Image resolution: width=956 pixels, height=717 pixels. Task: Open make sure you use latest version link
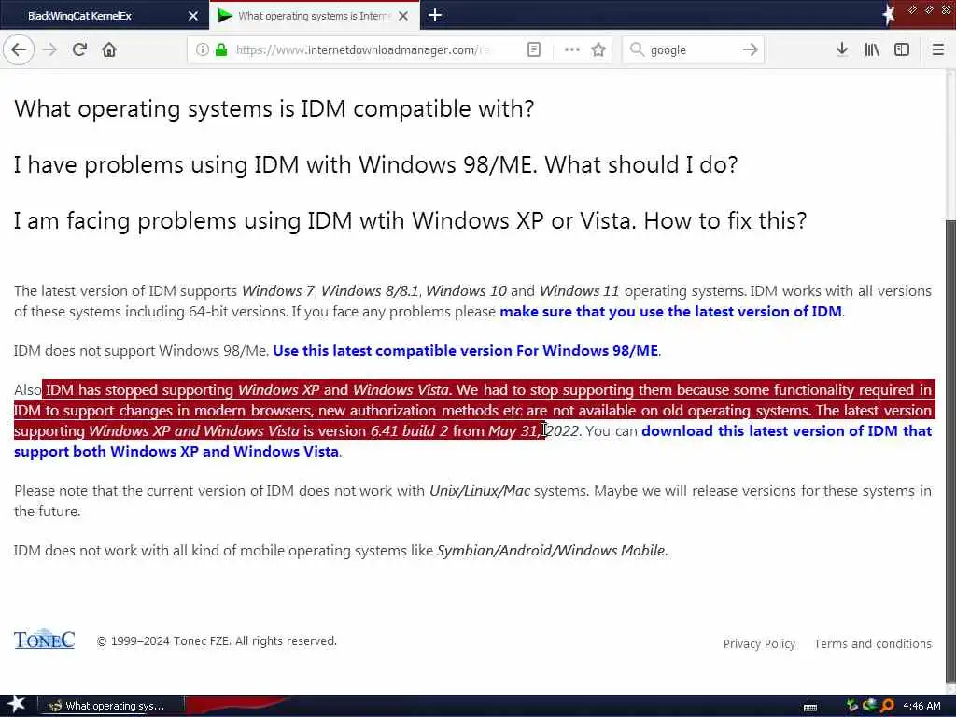pos(670,312)
